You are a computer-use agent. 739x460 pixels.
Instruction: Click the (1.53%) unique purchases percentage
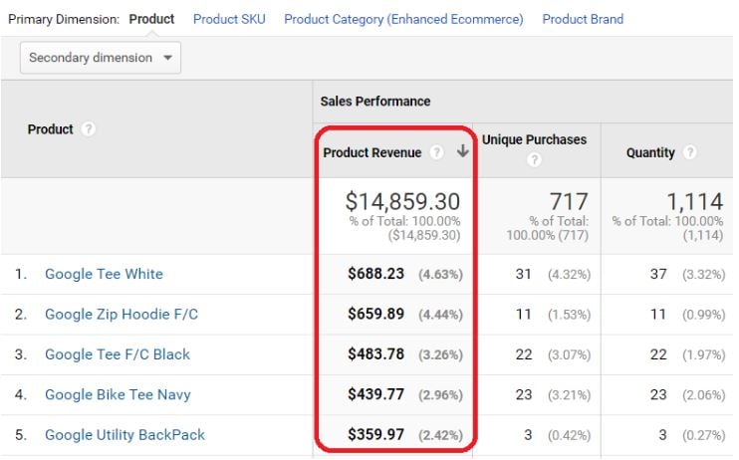coord(569,315)
